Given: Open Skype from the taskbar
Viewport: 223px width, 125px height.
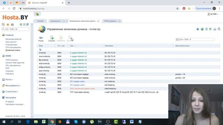Looking at the screenshot, I should point(76,122).
